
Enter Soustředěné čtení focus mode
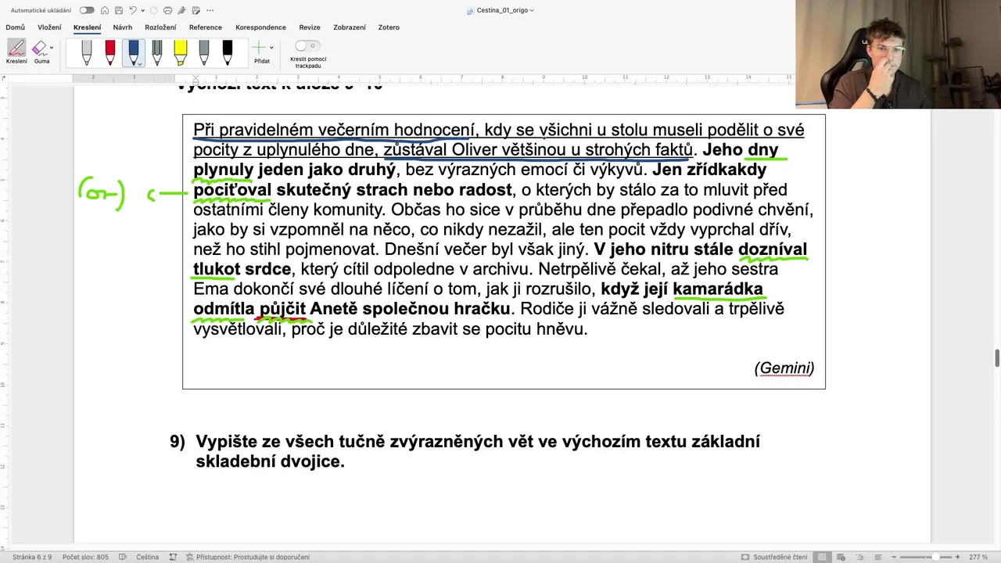click(774, 557)
